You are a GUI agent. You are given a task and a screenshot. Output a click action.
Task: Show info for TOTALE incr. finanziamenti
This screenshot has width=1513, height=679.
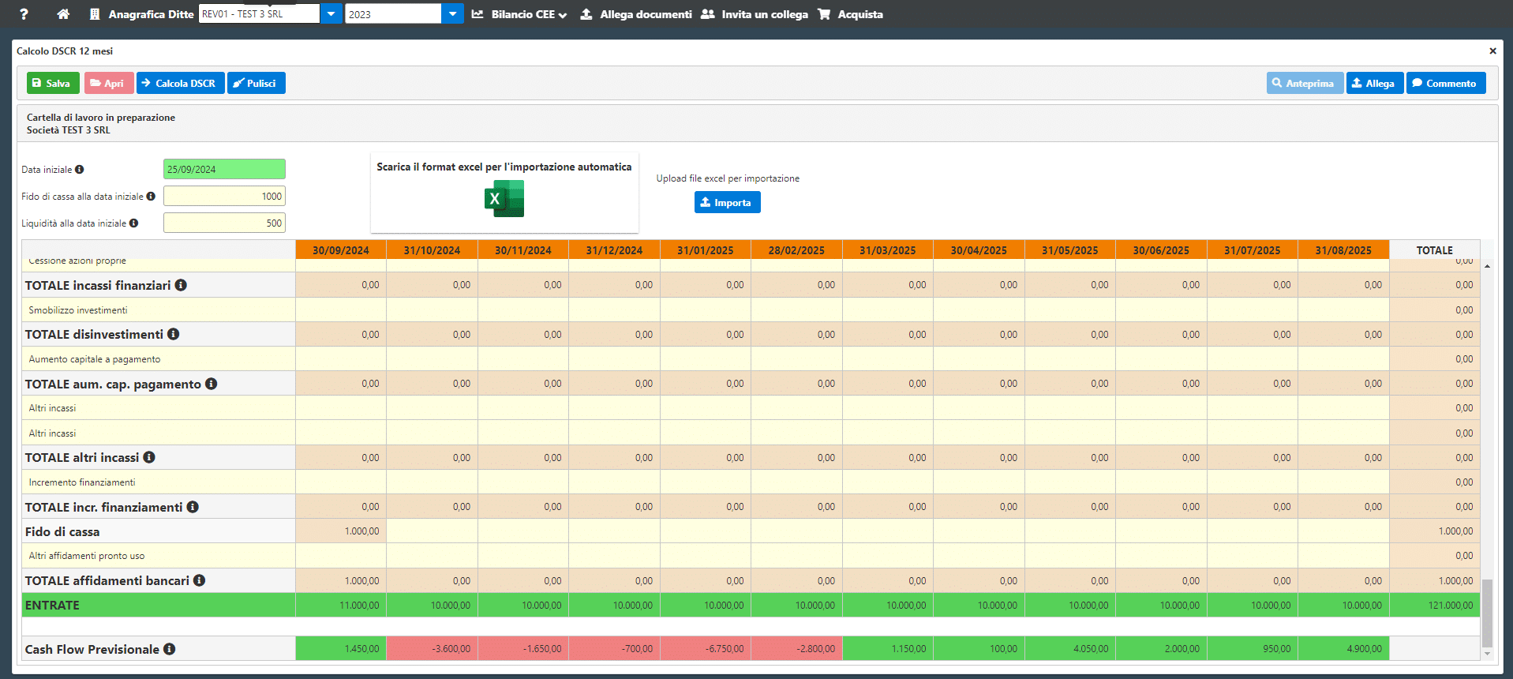point(193,507)
